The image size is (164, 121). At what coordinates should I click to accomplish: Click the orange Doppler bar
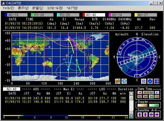(142, 105)
